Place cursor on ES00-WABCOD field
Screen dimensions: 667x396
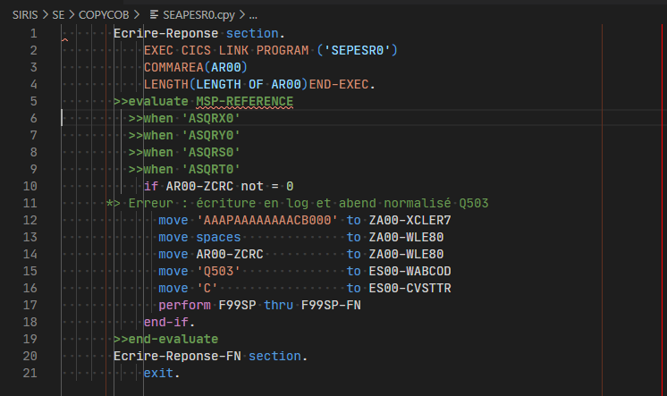click(x=410, y=271)
